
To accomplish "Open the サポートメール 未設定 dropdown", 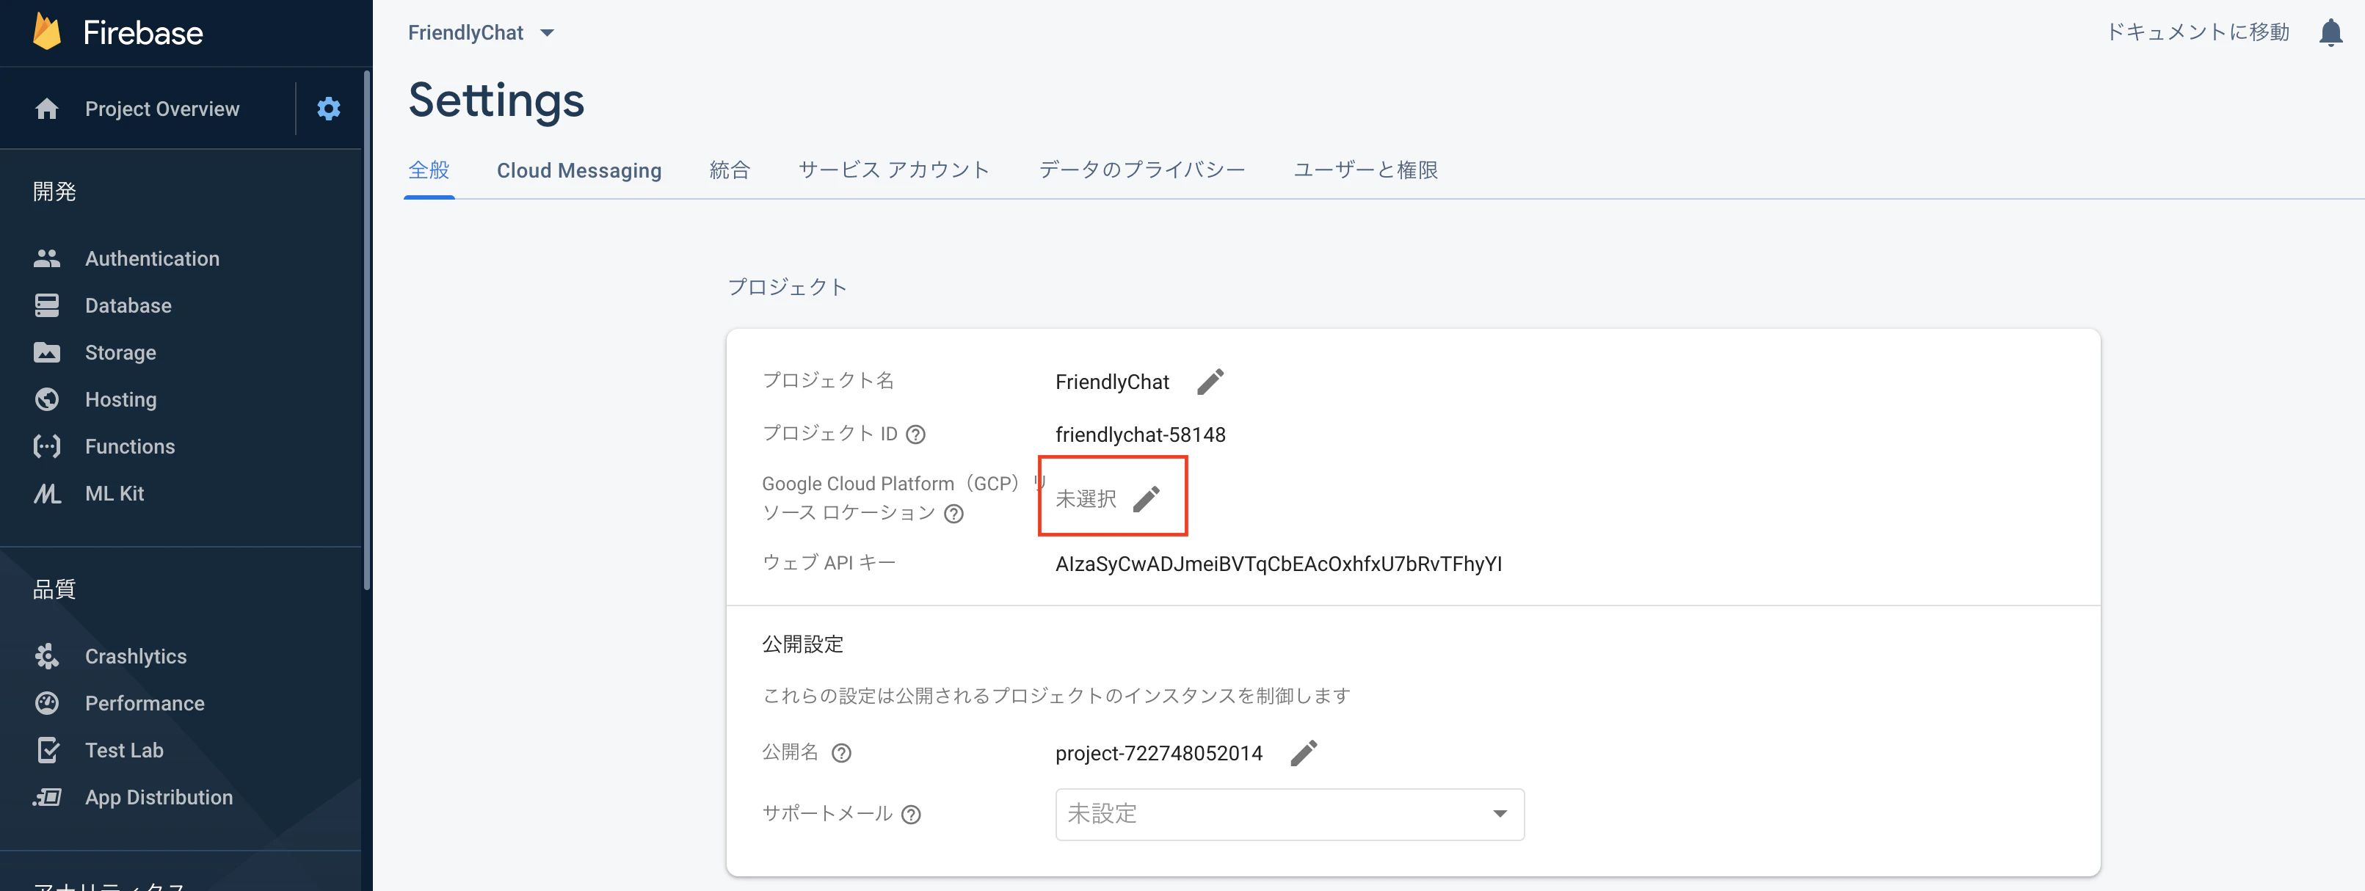I will tap(1289, 814).
